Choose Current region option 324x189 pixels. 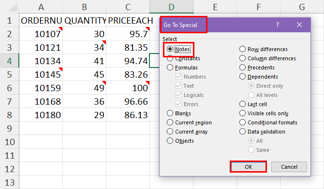[x=170, y=122]
